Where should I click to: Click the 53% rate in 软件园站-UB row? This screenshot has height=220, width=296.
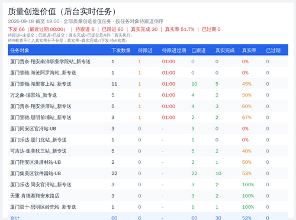247,173
